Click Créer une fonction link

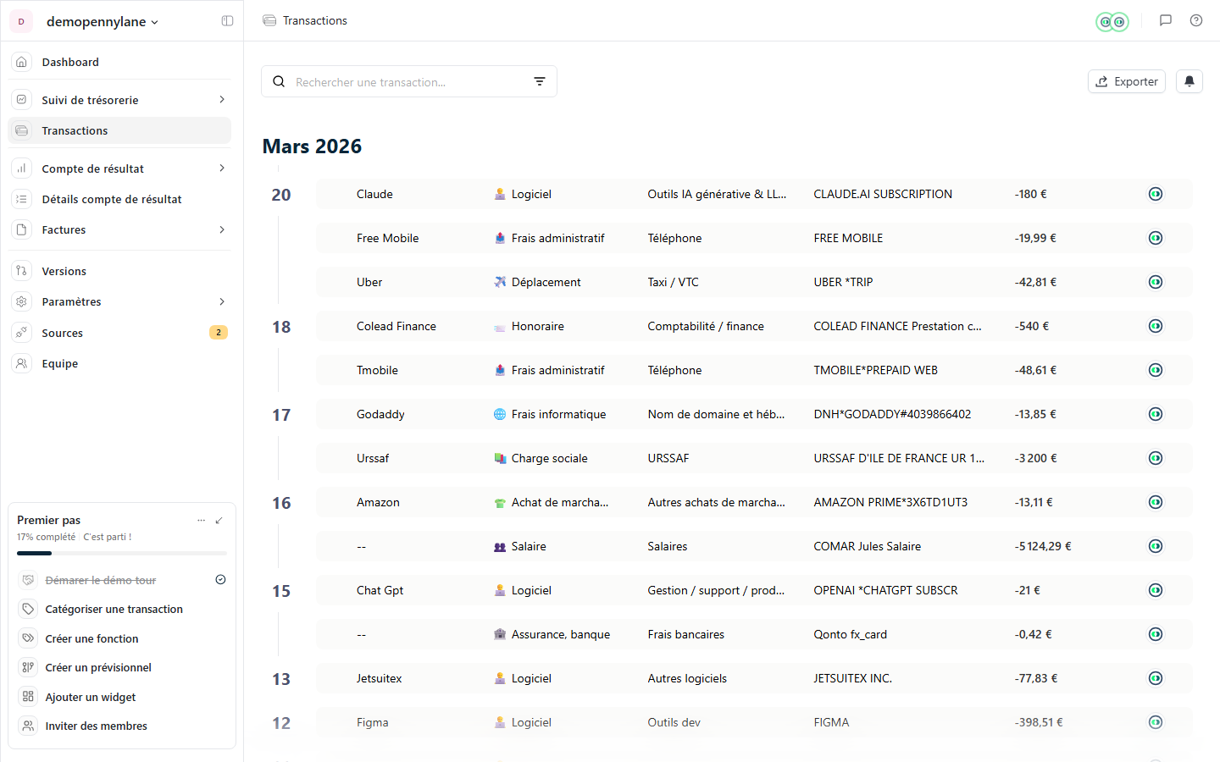91,638
